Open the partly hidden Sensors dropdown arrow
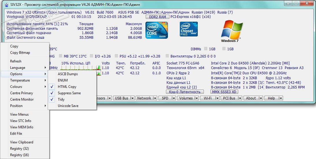316x159 pixels. tap(109, 98)
